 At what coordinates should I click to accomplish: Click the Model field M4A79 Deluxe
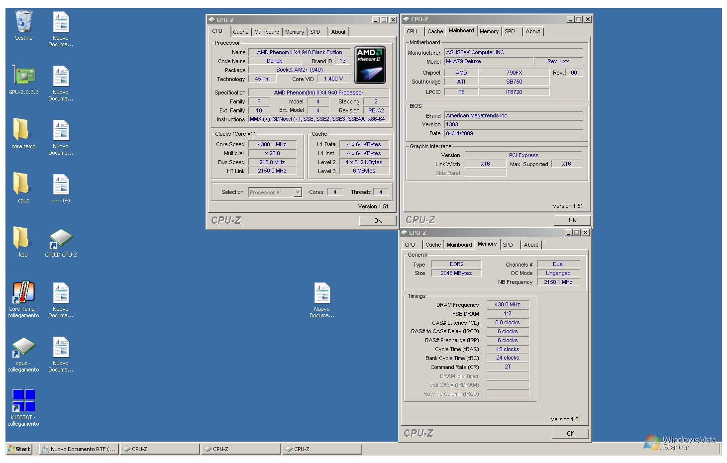489,61
